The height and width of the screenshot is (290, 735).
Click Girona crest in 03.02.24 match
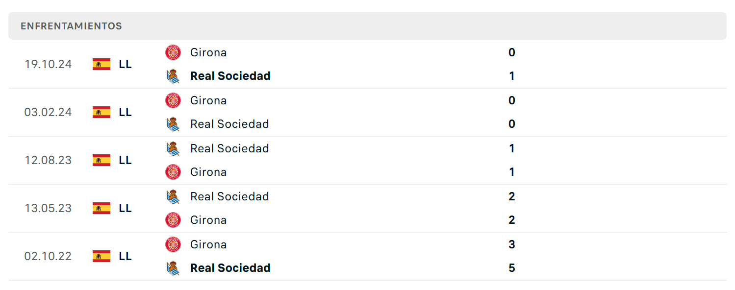coord(173,100)
